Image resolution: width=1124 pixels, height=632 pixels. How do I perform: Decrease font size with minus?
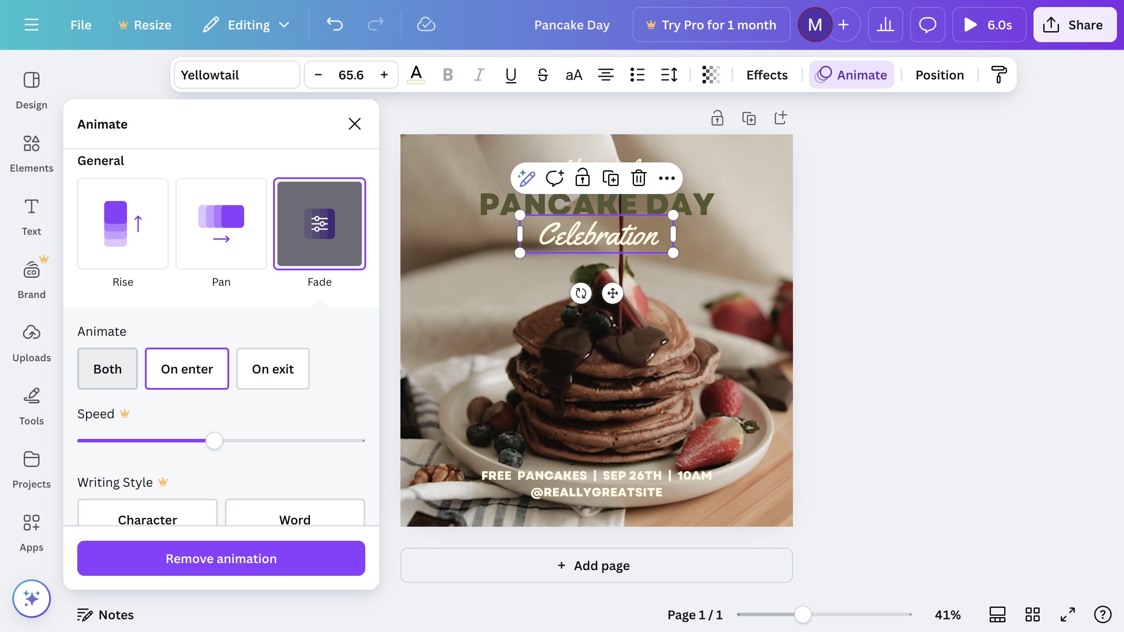point(318,75)
